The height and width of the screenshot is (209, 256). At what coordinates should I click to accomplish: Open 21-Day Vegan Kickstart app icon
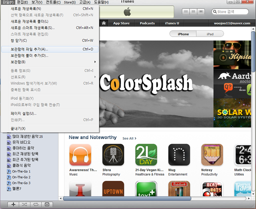coord(146,155)
